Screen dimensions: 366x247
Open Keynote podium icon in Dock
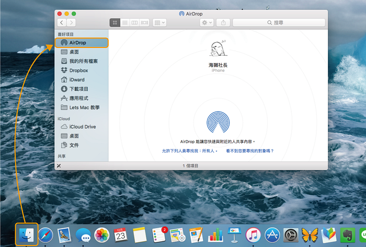(234, 235)
